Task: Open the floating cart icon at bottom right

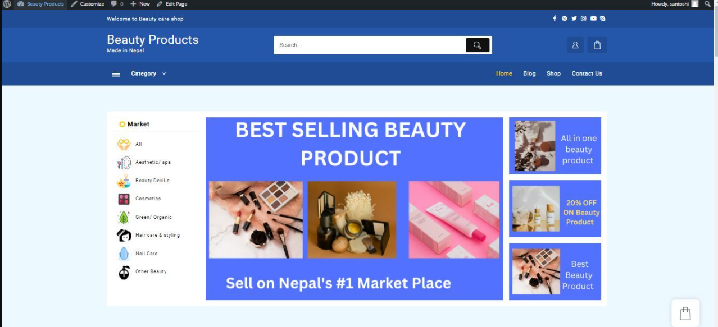Action: (x=685, y=313)
